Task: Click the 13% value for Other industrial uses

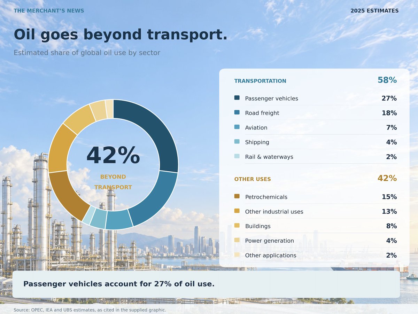Action: coord(389,212)
